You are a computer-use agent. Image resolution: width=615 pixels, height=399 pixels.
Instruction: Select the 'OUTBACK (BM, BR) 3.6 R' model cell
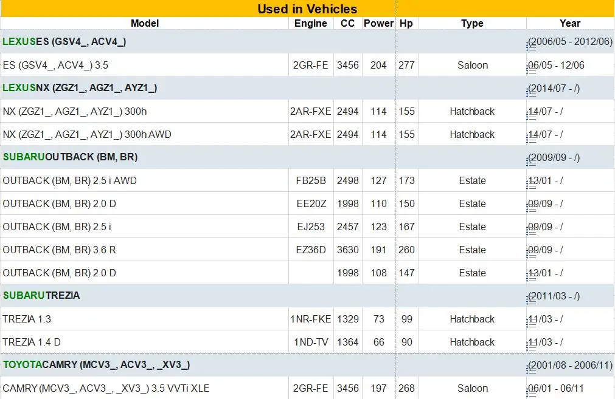click(145, 250)
